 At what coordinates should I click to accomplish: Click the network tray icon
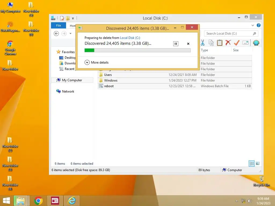pos(243,201)
